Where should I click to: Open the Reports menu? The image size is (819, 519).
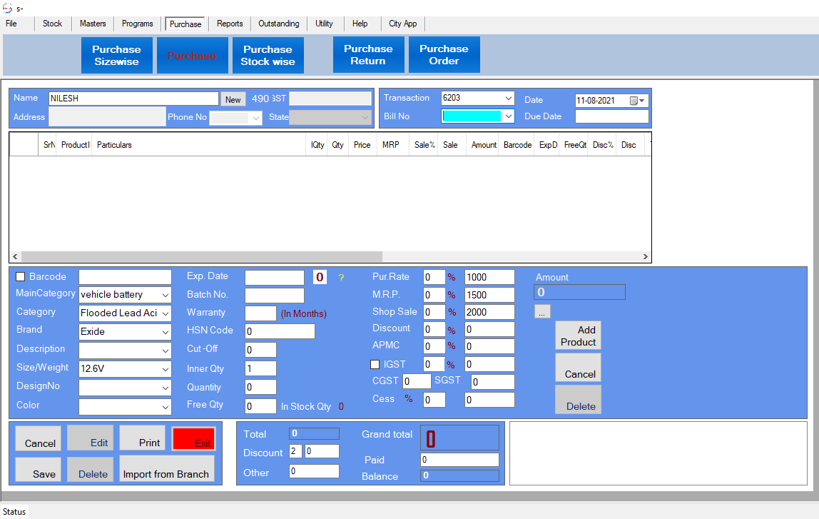click(230, 24)
